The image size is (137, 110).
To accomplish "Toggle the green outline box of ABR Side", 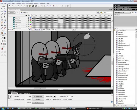I will coord(30,22).
